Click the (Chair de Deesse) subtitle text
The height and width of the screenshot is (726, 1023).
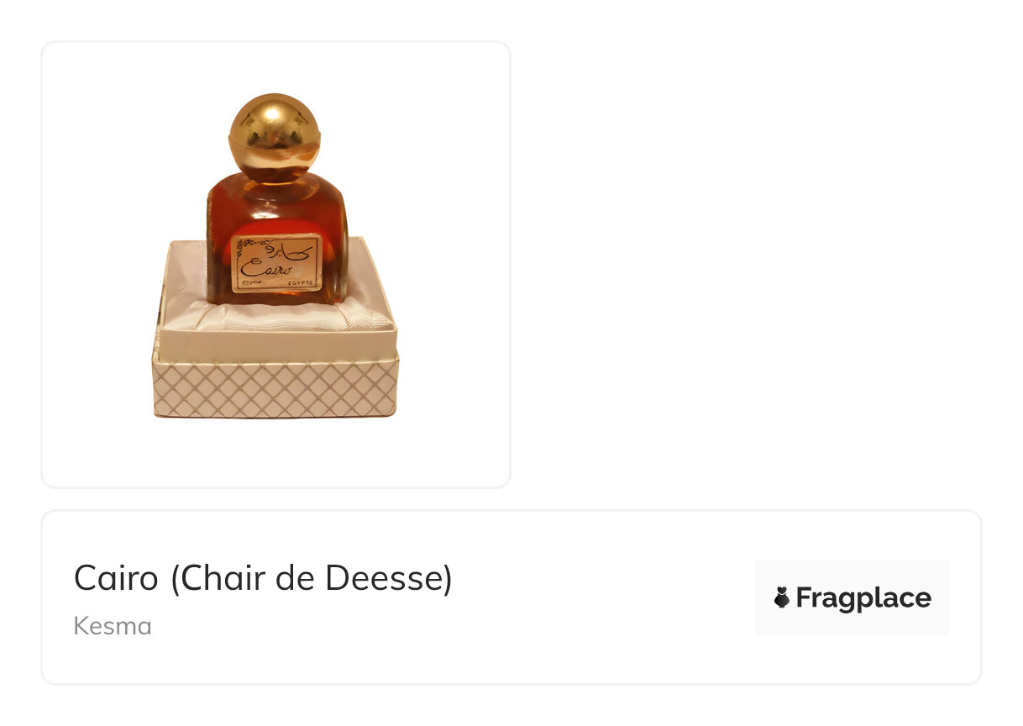(312, 578)
